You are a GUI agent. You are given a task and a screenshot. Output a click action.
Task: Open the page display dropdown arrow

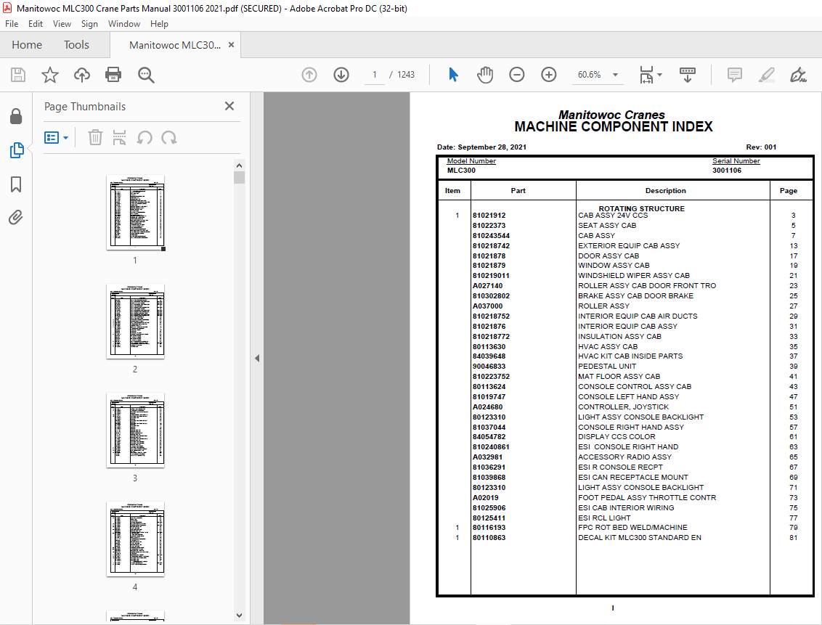(x=659, y=75)
